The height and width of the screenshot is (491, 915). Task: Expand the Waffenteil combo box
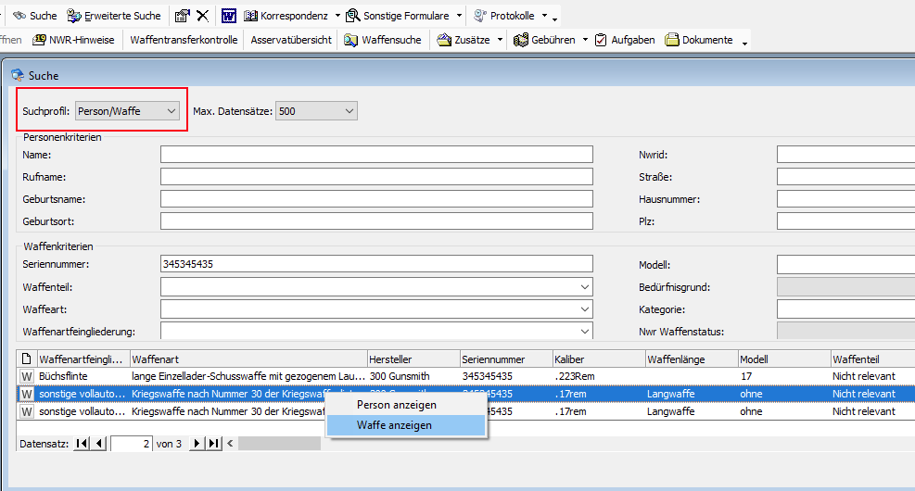coord(585,287)
